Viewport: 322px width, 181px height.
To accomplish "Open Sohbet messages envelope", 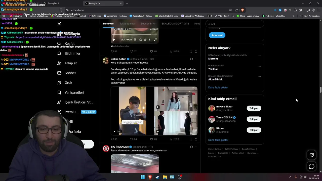I will coord(67,73).
